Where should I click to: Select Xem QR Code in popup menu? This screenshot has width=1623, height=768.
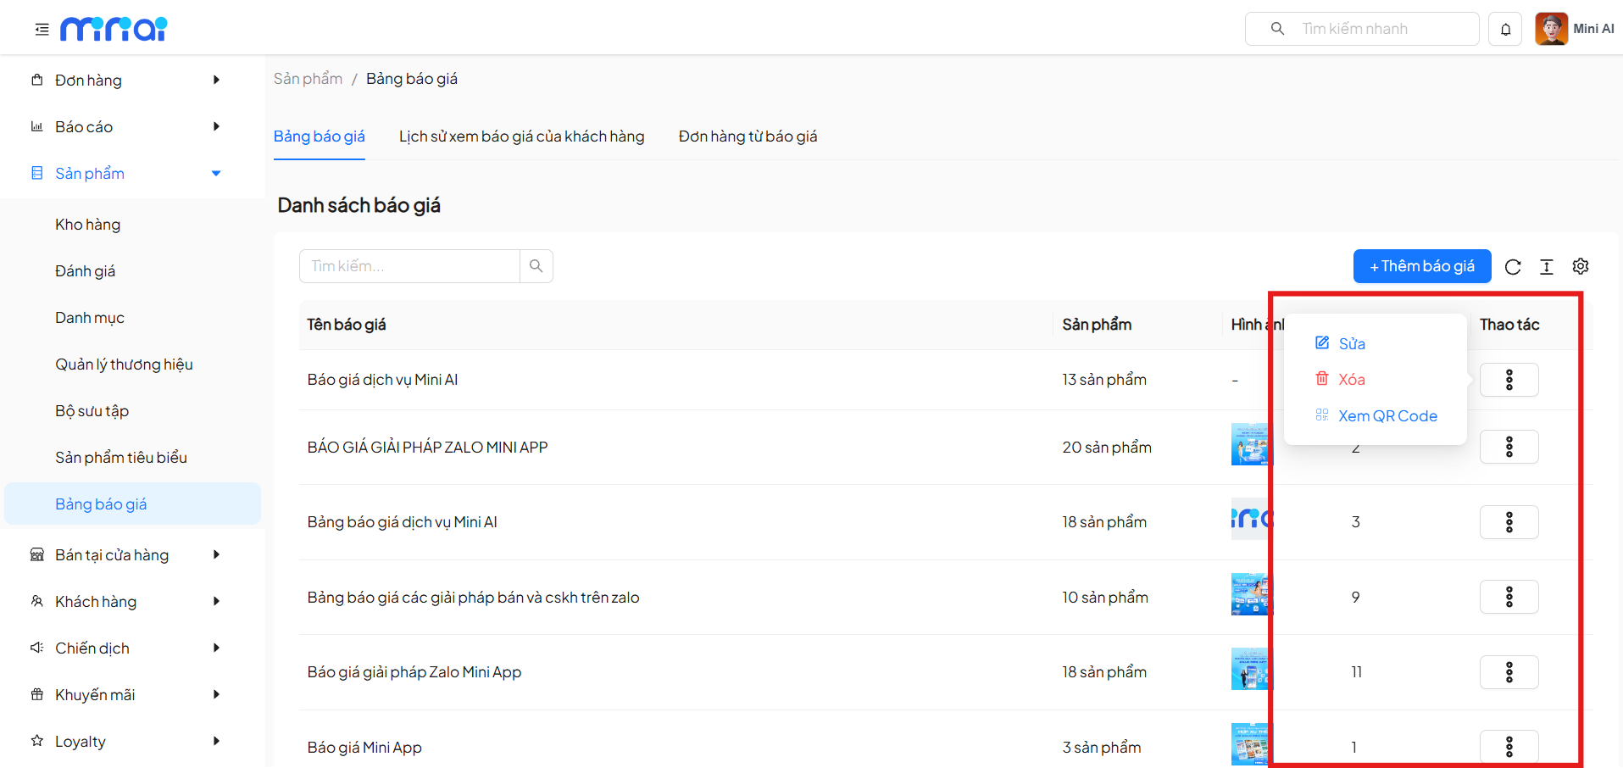[1387, 416]
